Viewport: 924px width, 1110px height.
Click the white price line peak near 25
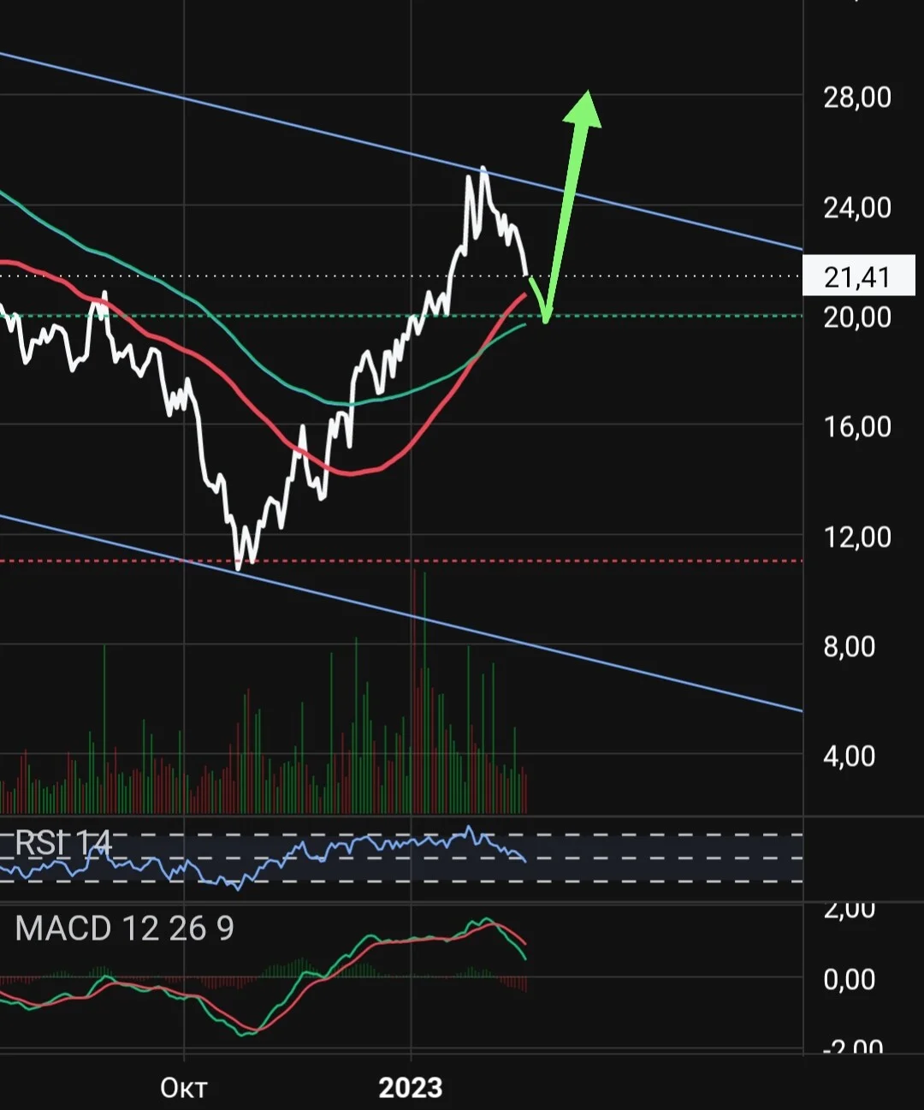(x=484, y=169)
